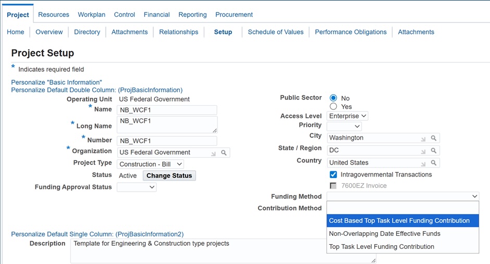490x264 pixels.
Task: Click the City field magnifier search icon
Action: [434, 139]
